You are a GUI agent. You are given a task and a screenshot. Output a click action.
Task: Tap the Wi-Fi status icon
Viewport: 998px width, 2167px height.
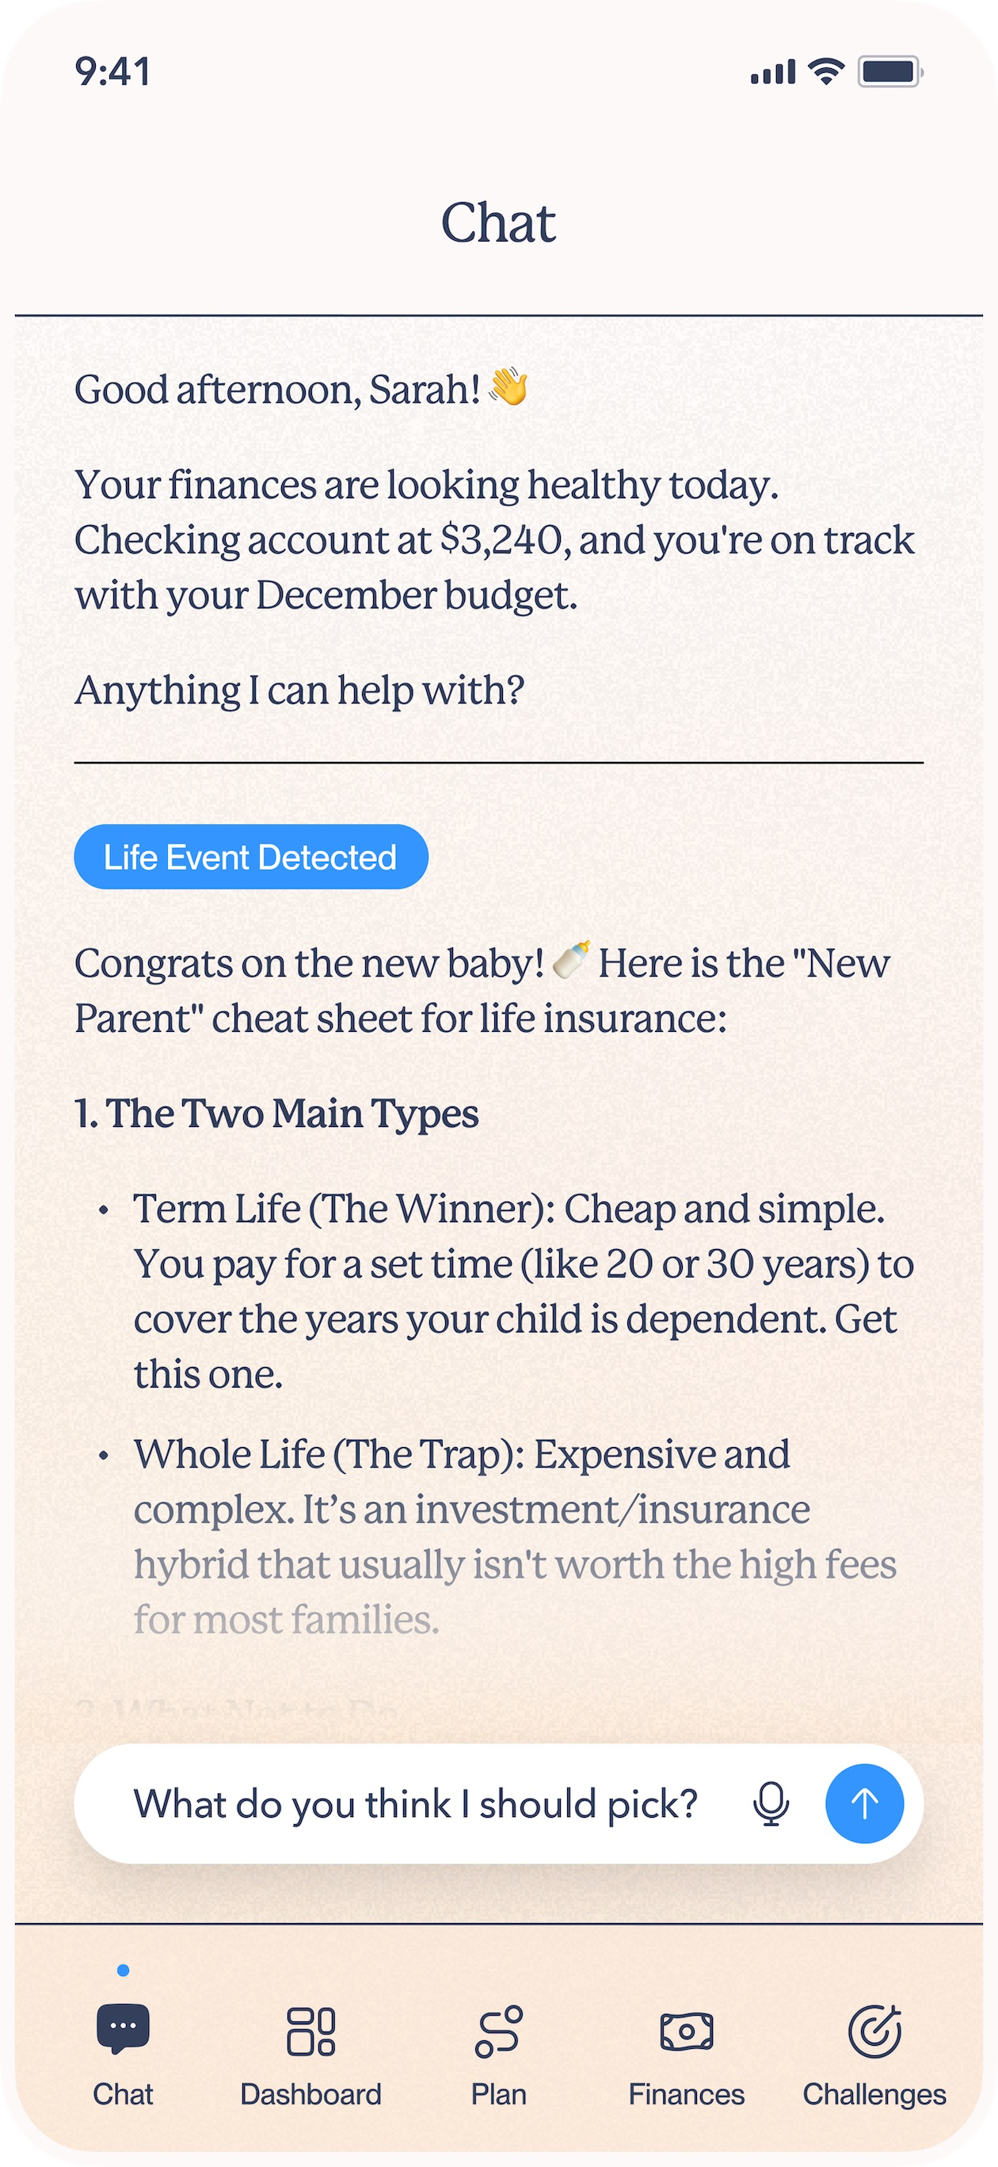point(826,71)
